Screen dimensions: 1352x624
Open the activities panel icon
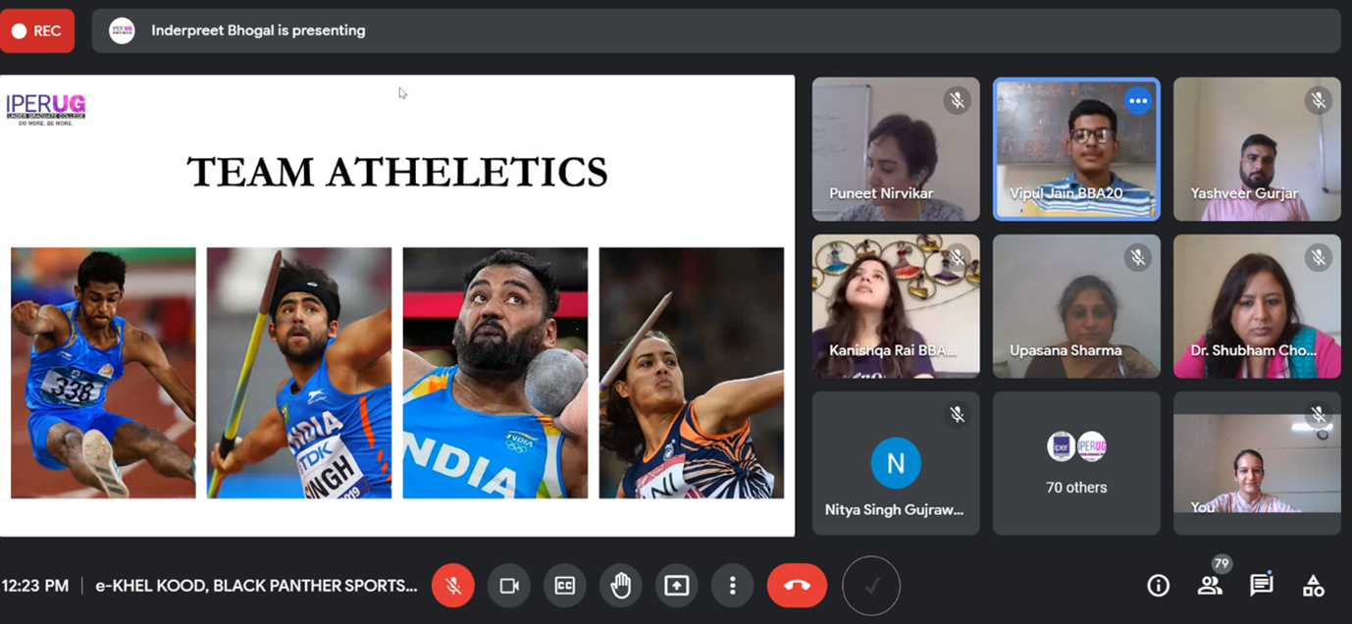1313,586
